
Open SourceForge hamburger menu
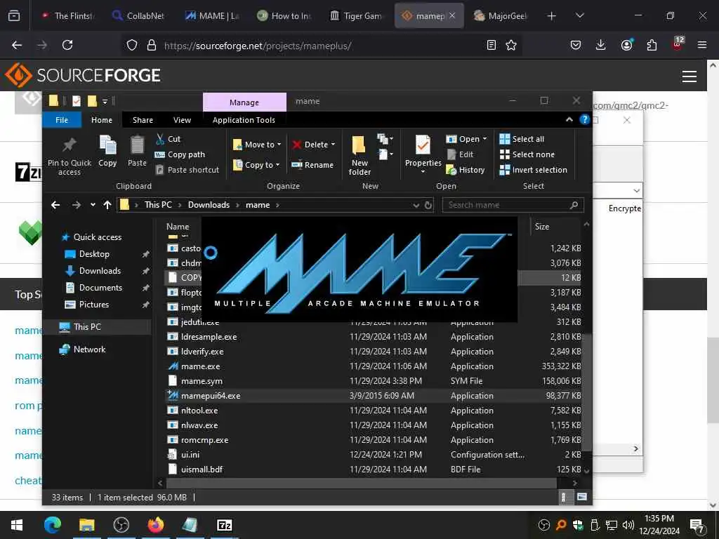click(x=690, y=76)
